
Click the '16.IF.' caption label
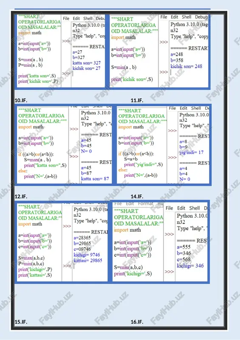point(137,322)
